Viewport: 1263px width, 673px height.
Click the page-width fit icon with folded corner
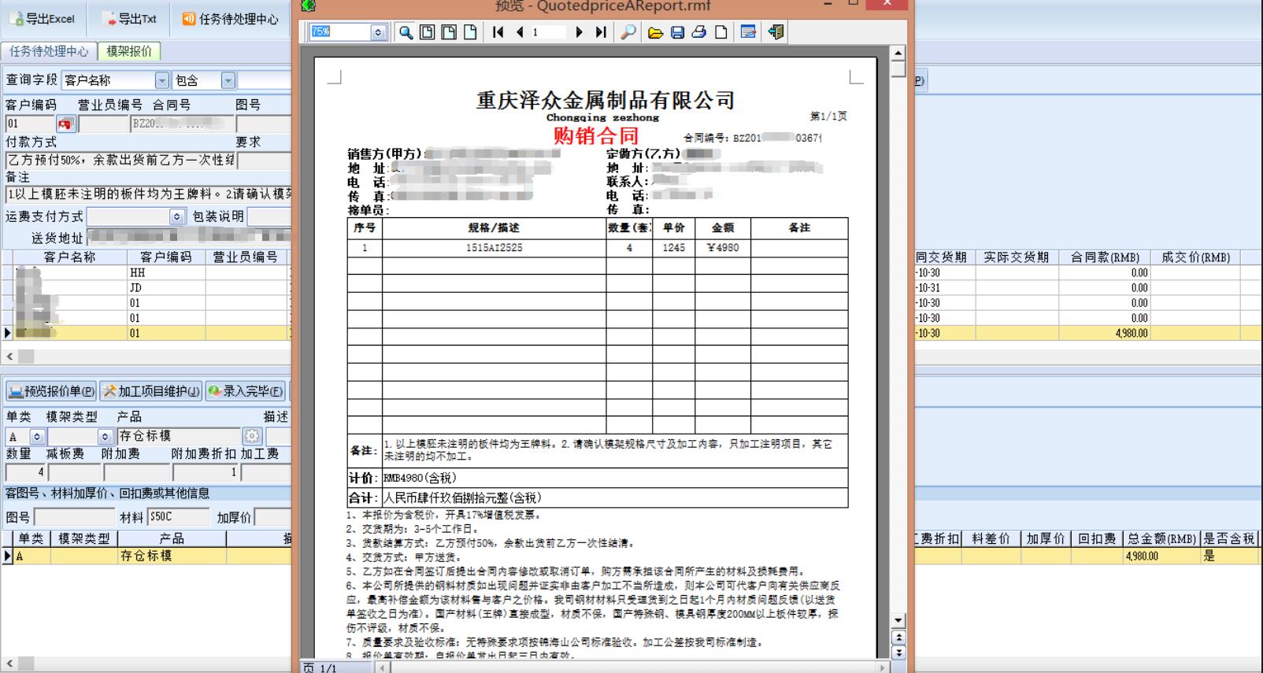coord(449,32)
